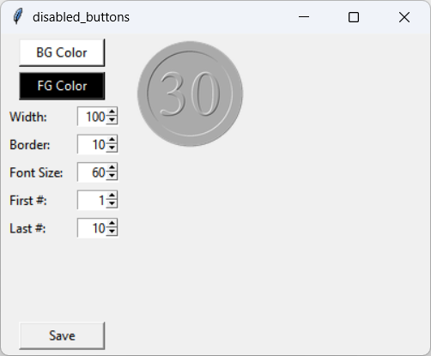Click the gray round 30 button preview

pyautogui.click(x=190, y=94)
